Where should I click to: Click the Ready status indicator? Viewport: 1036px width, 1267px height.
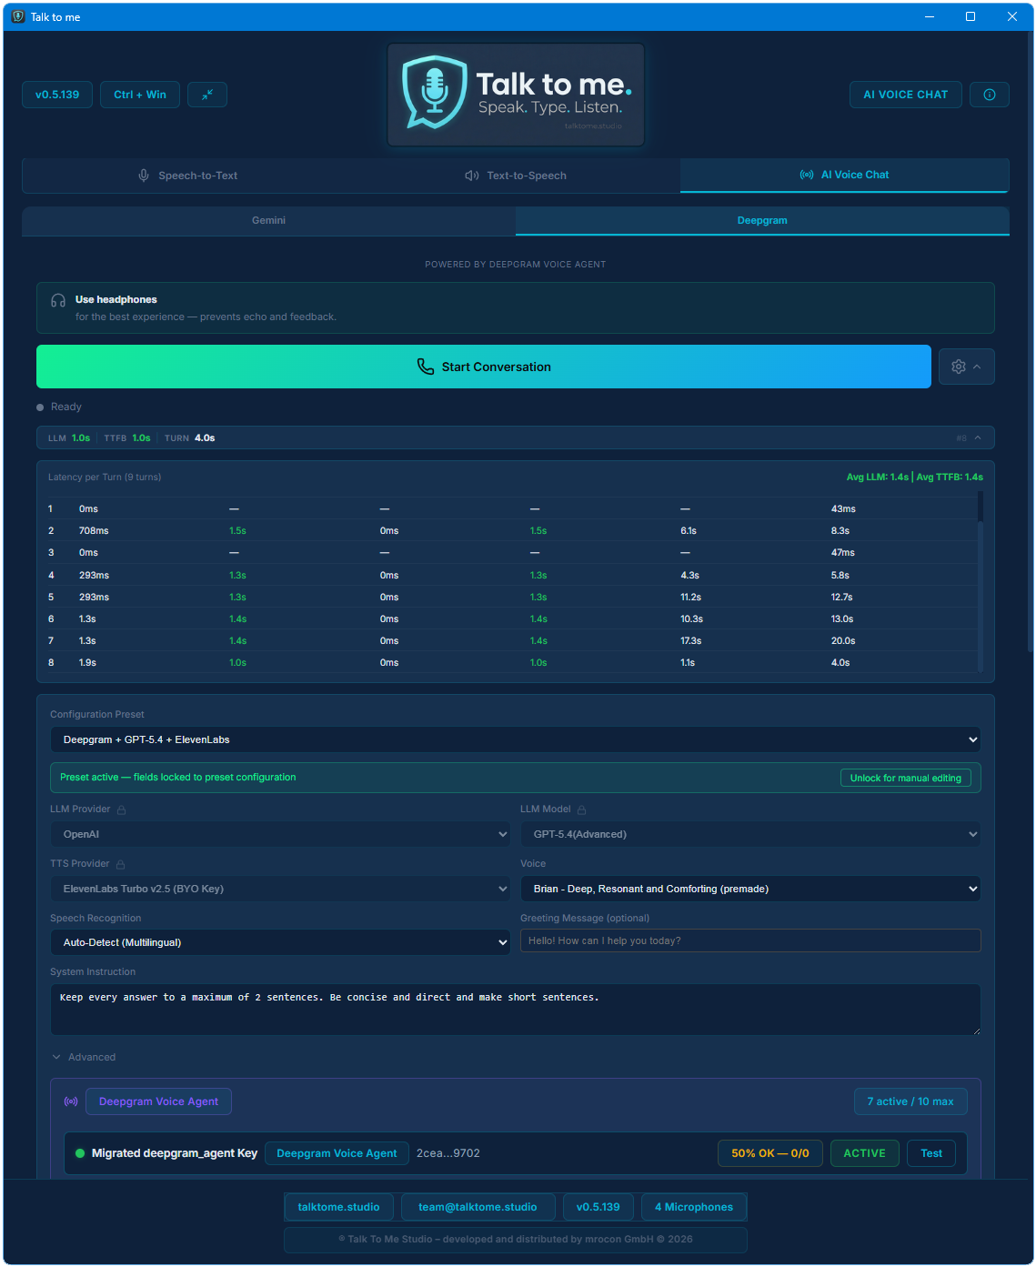pos(59,407)
